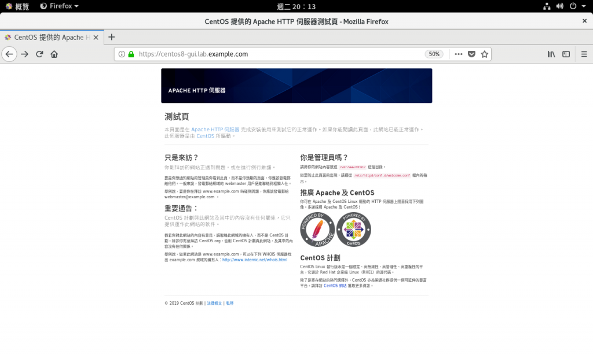Go back to the previous page
Viewport: 593px width, 355px height.
coord(9,54)
